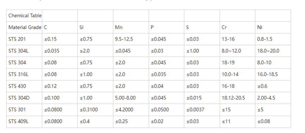Click the Chemical Table header cell
The width and height of the screenshot is (305, 133).
point(24,15)
